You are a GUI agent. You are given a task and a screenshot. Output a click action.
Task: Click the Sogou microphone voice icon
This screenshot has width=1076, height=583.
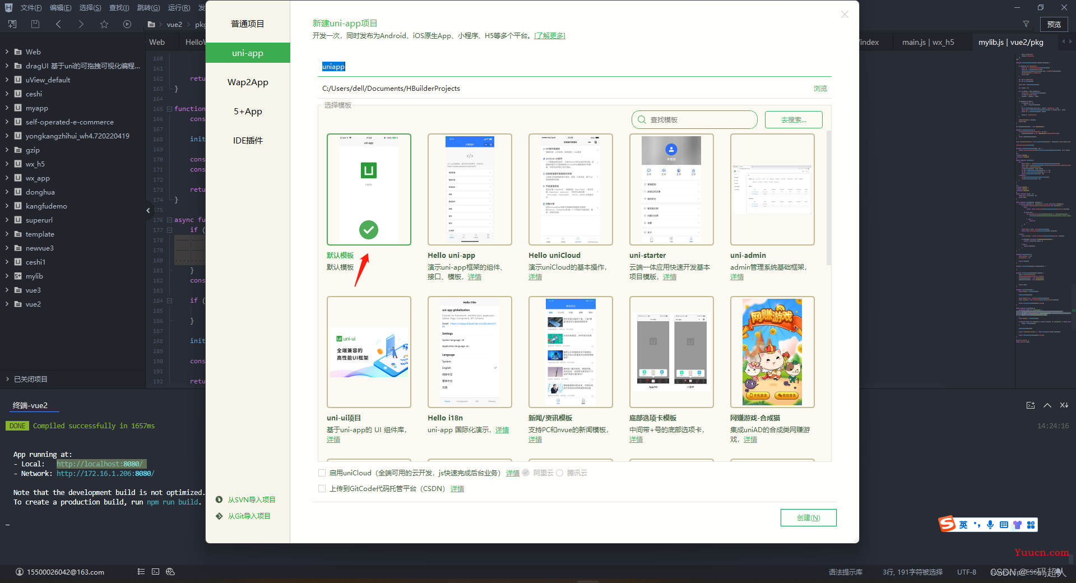pyautogui.click(x=990, y=525)
